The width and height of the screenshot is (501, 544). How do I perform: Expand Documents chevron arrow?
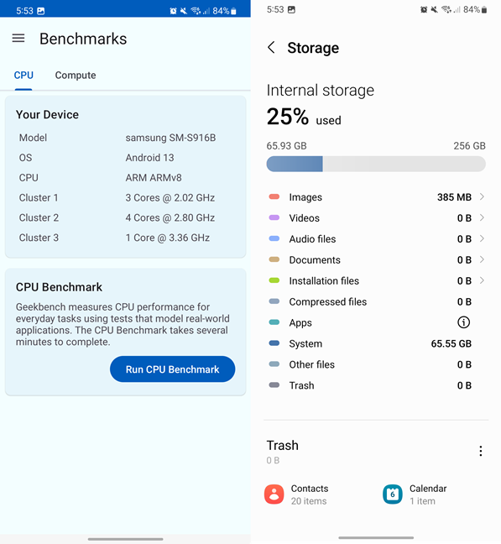click(x=482, y=259)
